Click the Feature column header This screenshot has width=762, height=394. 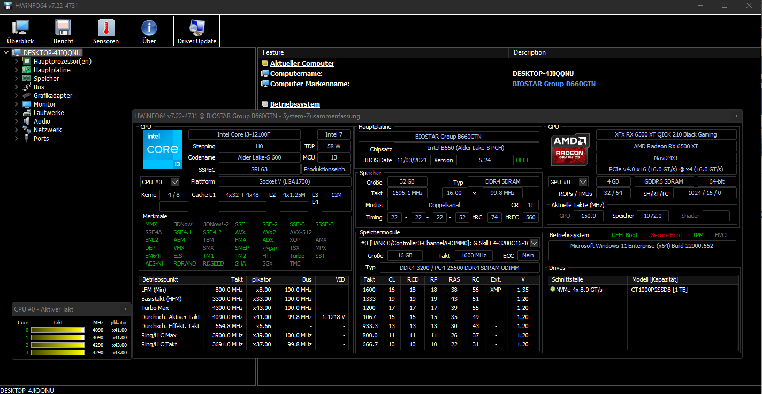(383, 52)
